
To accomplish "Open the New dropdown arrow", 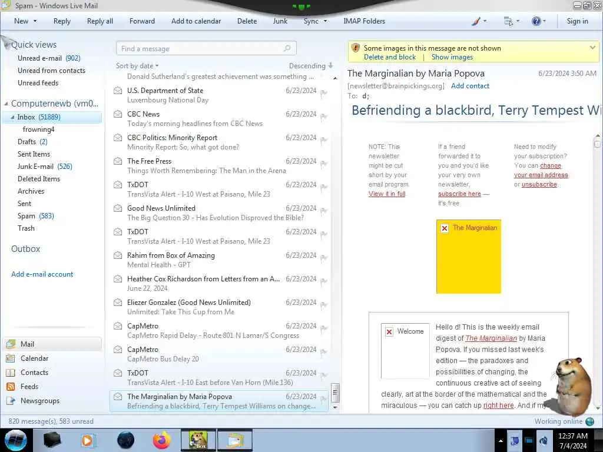I will tap(35, 21).
